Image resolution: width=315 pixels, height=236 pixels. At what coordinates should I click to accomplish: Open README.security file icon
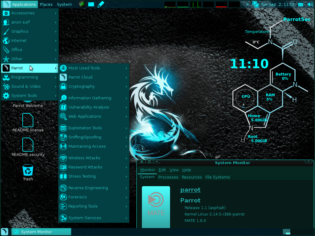point(28,145)
